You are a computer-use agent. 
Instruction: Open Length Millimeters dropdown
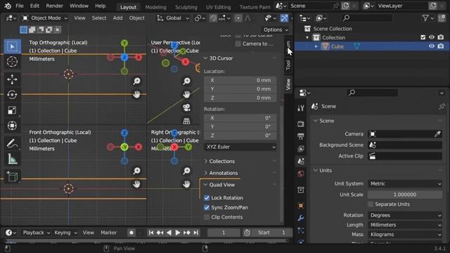tap(405, 225)
